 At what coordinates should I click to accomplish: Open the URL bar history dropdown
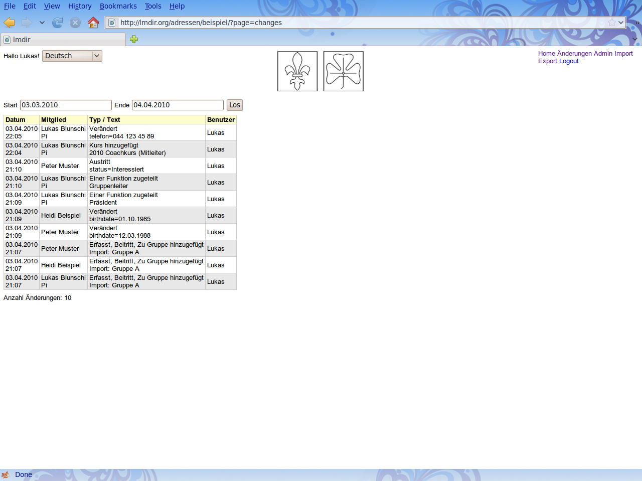tap(621, 23)
